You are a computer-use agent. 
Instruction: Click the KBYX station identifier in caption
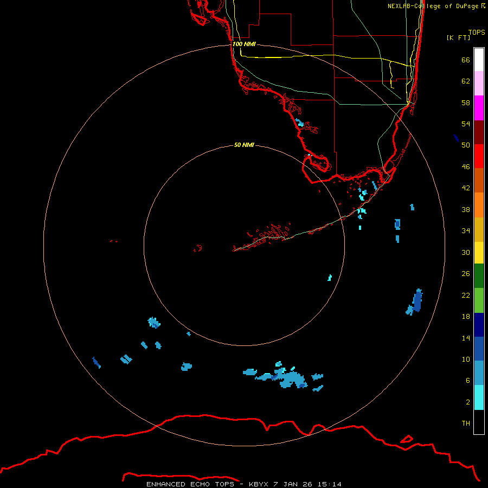259,484
